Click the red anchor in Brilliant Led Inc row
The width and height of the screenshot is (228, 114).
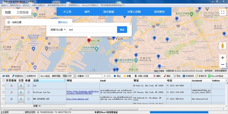pos(12,92)
